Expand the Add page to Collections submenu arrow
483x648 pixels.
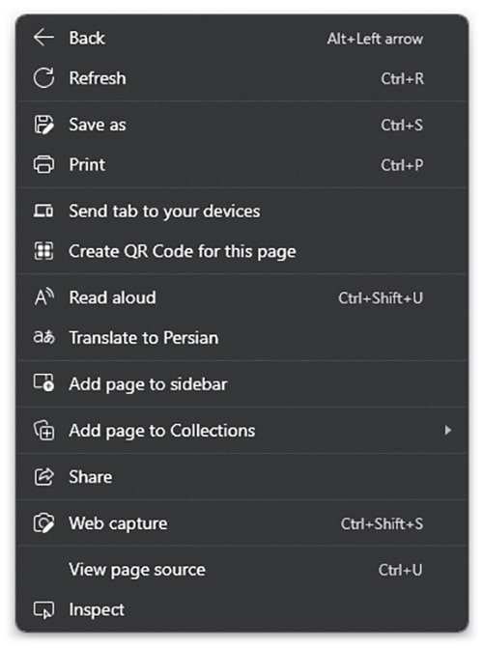click(x=448, y=430)
